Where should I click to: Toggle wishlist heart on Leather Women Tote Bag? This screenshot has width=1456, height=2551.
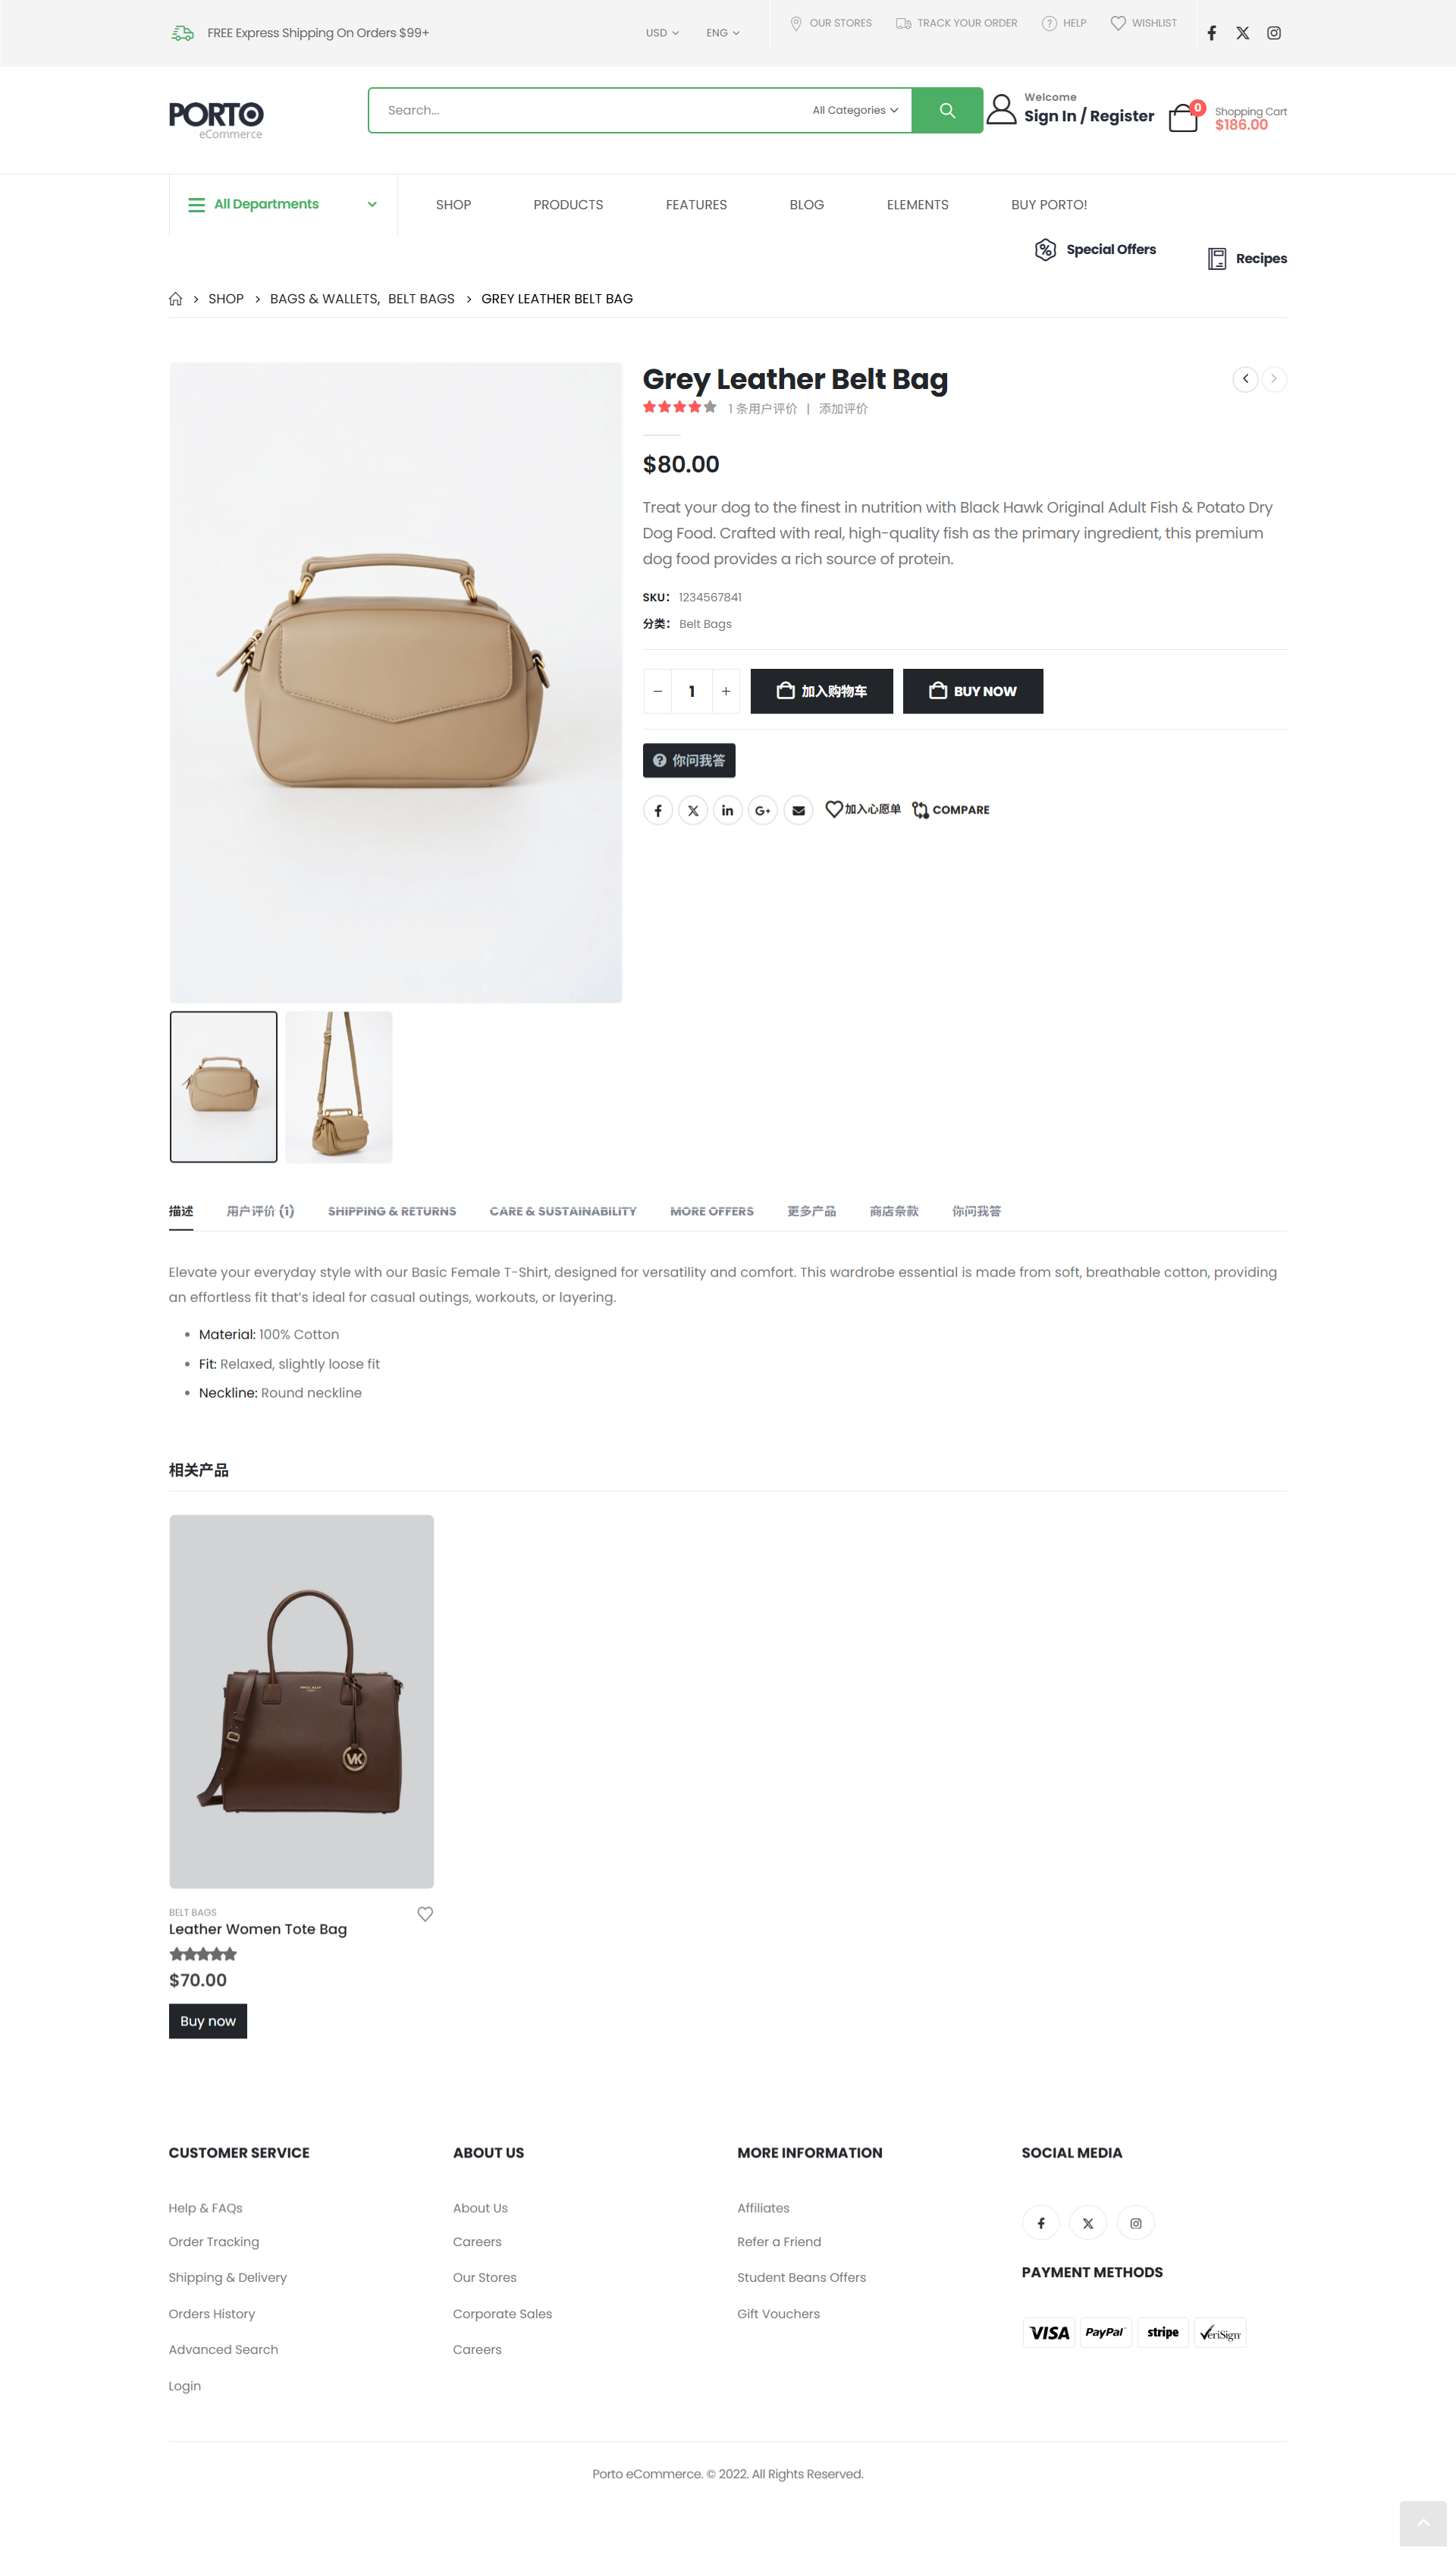(425, 1913)
